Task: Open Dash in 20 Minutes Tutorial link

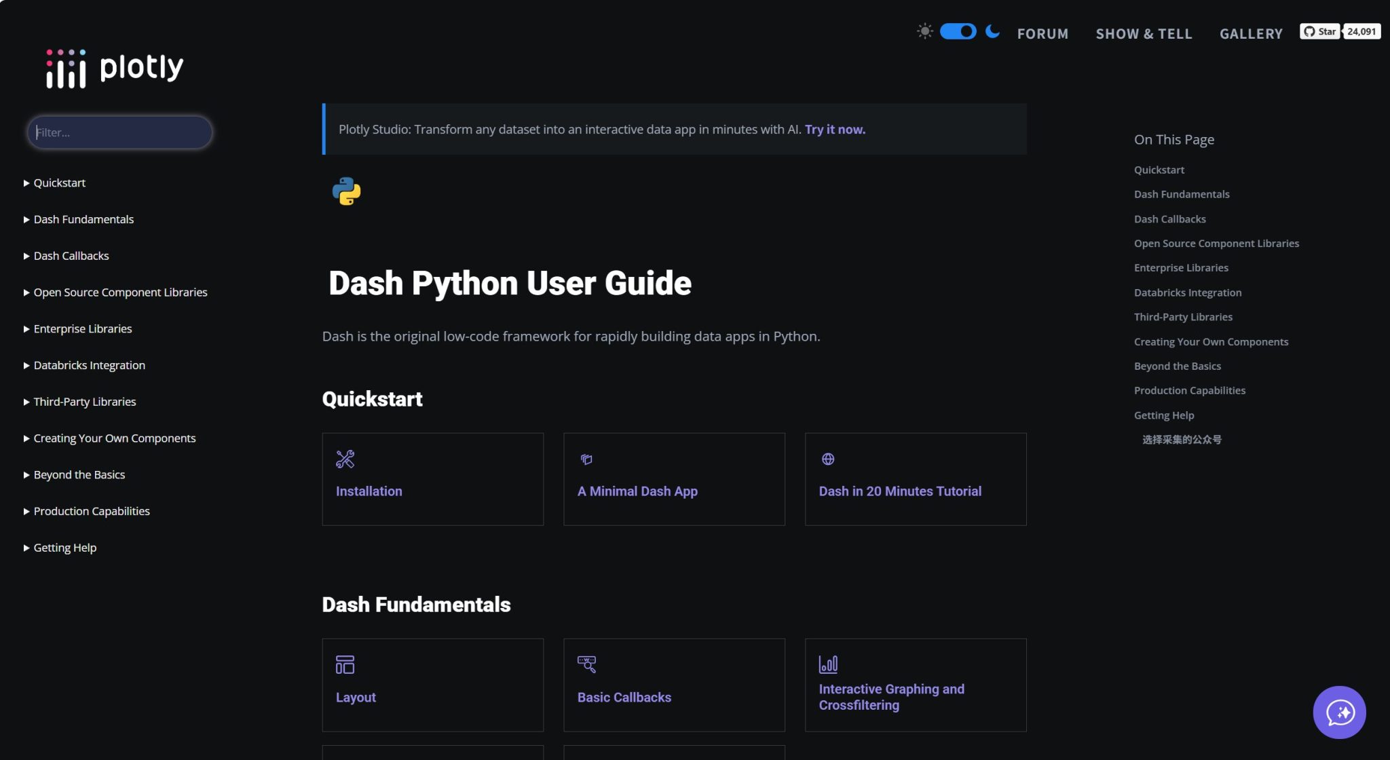Action: (x=900, y=491)
